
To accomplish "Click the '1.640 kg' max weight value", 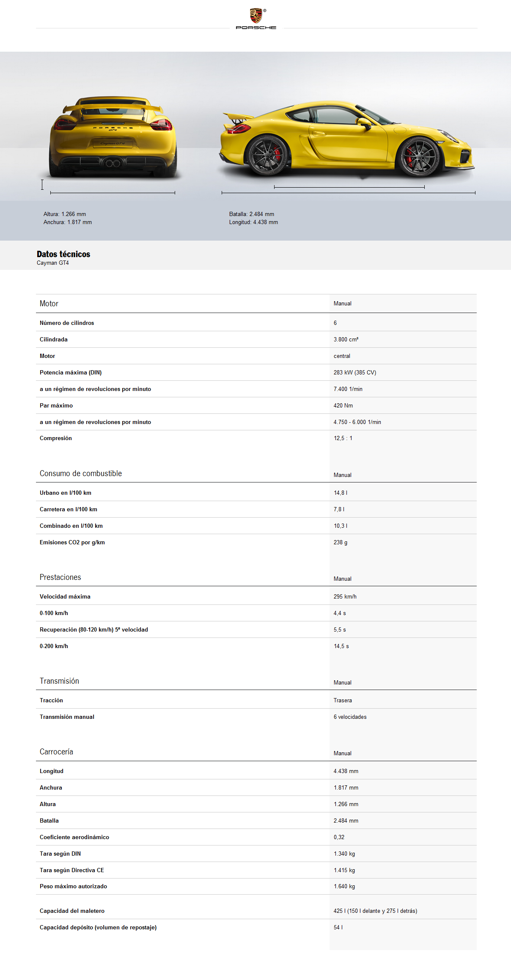I will (x=344, y=887).
